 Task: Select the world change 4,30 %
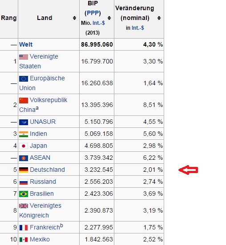[x=153, y=44]
